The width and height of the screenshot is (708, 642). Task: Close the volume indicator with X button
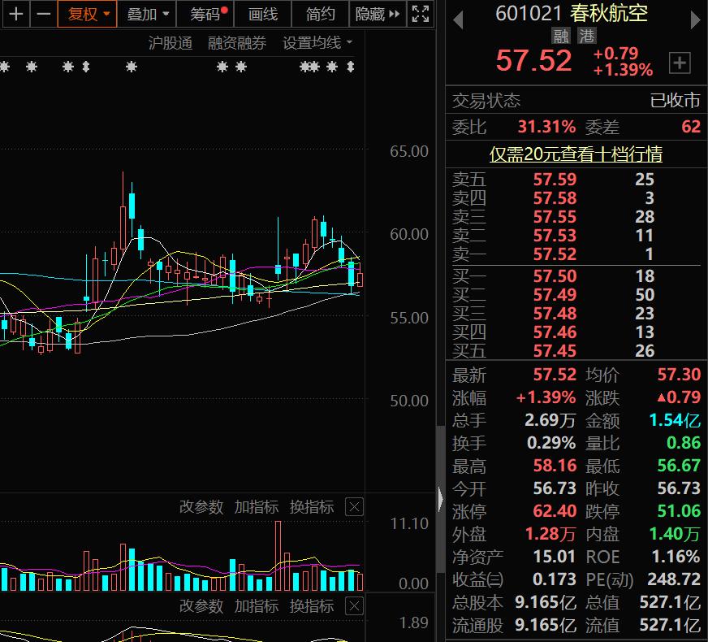354,506
